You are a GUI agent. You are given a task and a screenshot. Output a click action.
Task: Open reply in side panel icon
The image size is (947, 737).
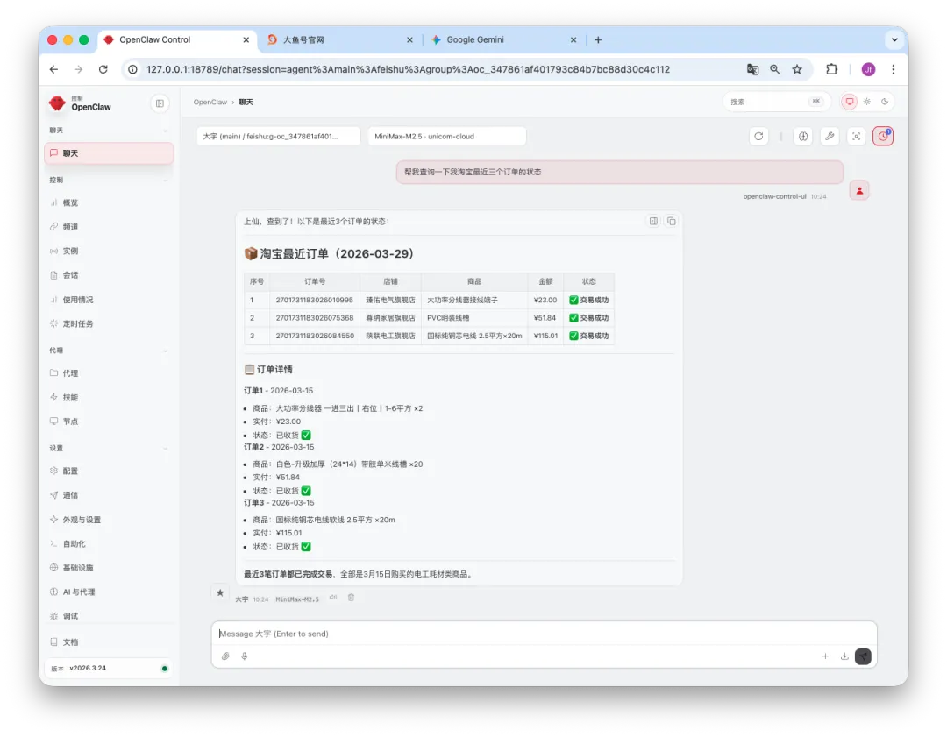click(x=653, y=221)
